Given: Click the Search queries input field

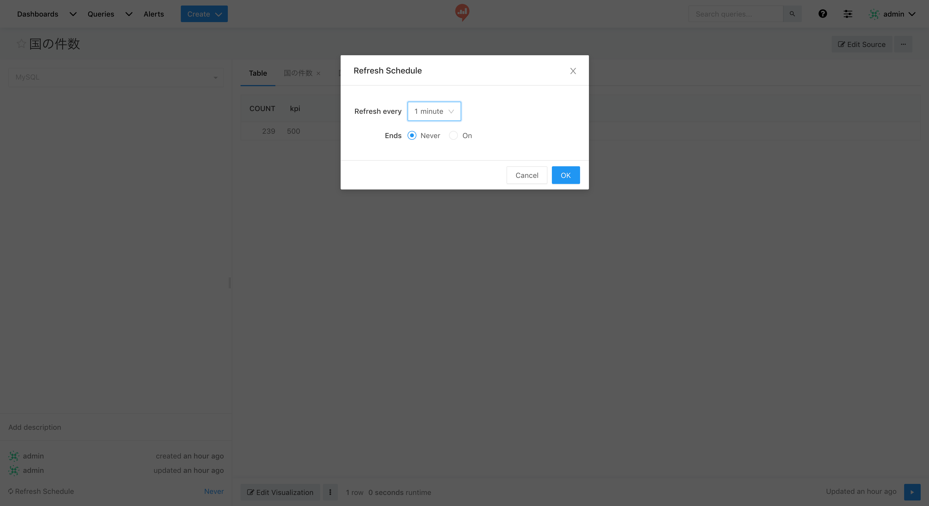Looking at the screenshot, I should click(735, 14).
